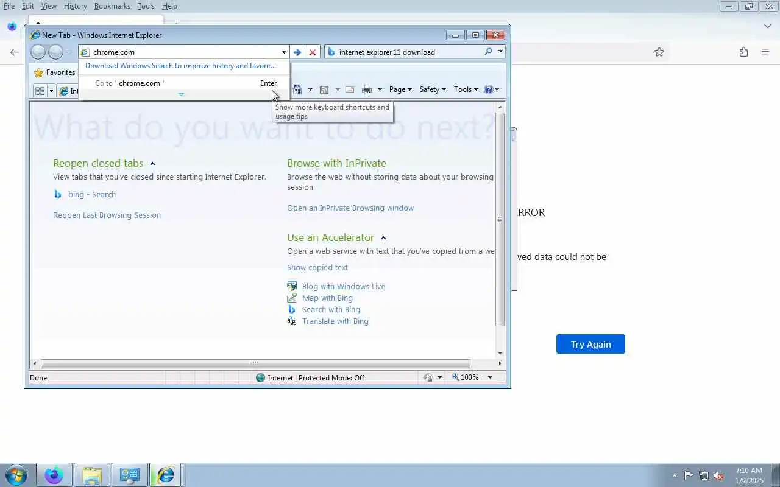
Task: Open the Firefox File menu
Action: coord(9,6)
